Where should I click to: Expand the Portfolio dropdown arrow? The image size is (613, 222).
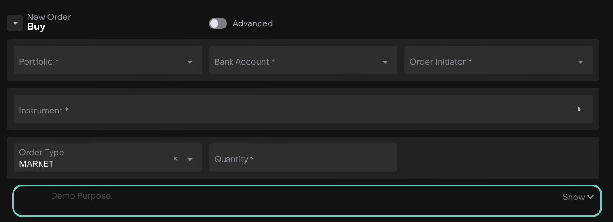click(x=190, y=62)
